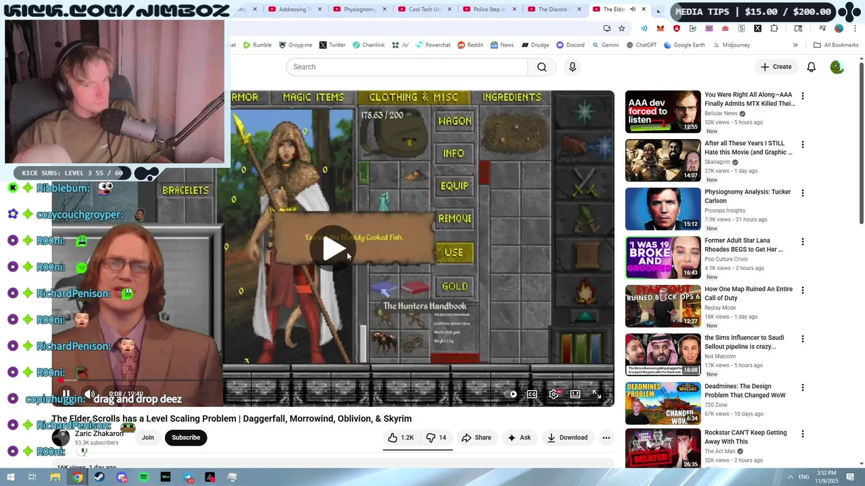Open more options for Deadmines video
The image size is (865, 486).
[802, 387]
